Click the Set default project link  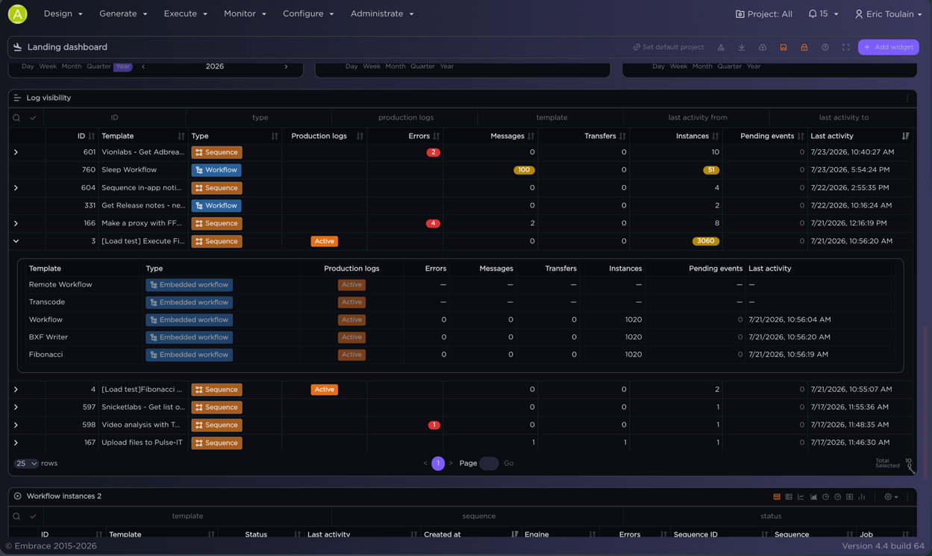click(669, 47)
